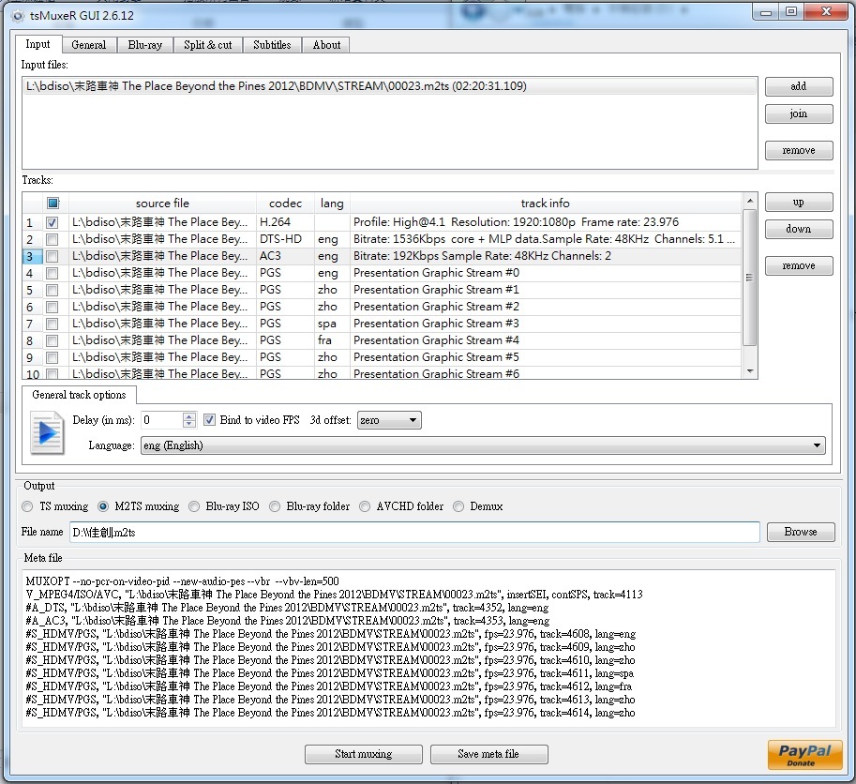Viewport: 856px width, 784px height.
Task: Select Demux output option
Action: coord(458,506)
